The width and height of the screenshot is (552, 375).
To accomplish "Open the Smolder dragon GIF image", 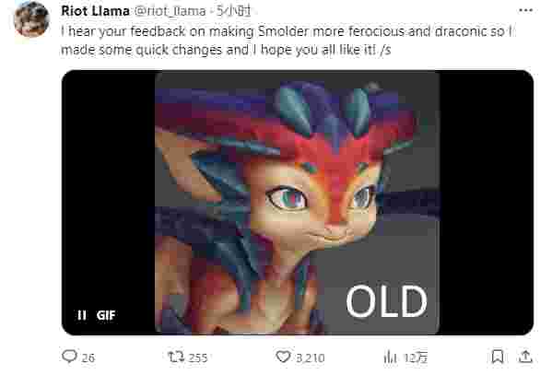I will click(297, 203).
